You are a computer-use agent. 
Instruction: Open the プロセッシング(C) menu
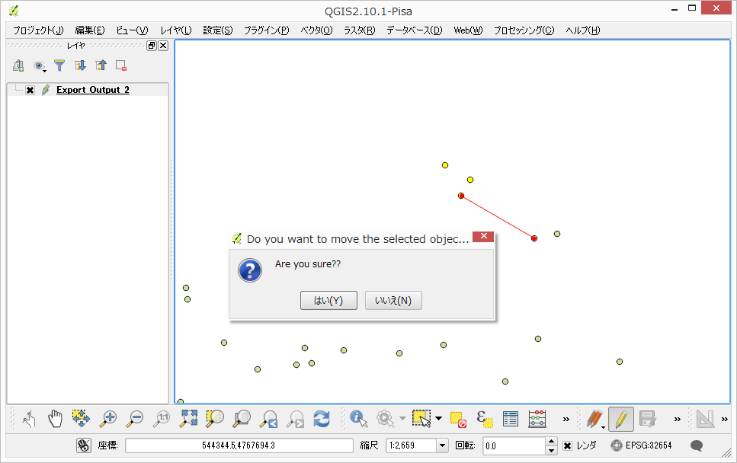click(x=524, y=30)
